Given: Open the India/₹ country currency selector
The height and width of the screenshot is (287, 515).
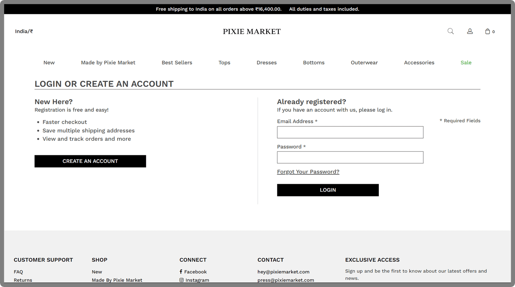Looking at the screenshot, I should (x=24, y=31).
